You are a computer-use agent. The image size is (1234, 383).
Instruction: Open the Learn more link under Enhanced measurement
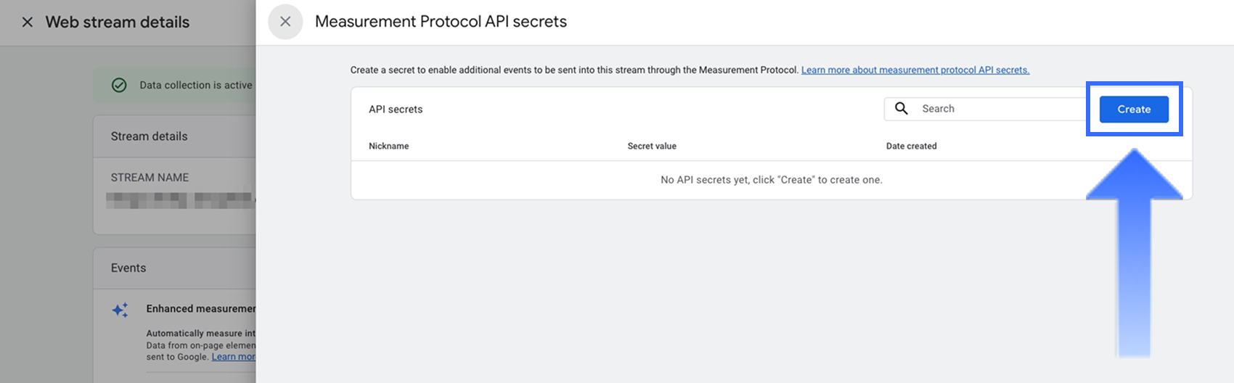pyautogui.click(x=233, y=357)
